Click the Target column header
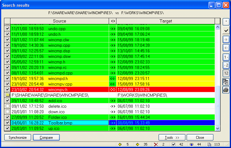 tap(166, 21)
